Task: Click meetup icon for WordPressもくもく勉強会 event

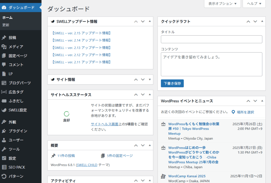Action: coord(163,124)
